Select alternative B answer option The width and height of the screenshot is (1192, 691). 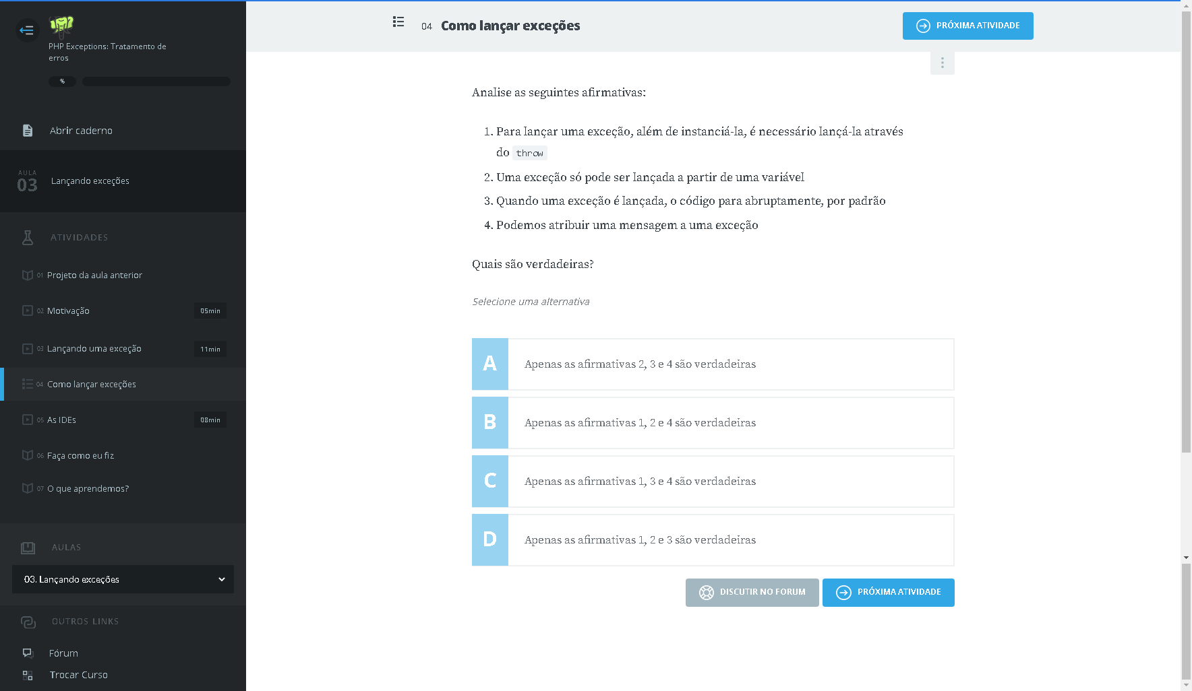coord(713,423)
